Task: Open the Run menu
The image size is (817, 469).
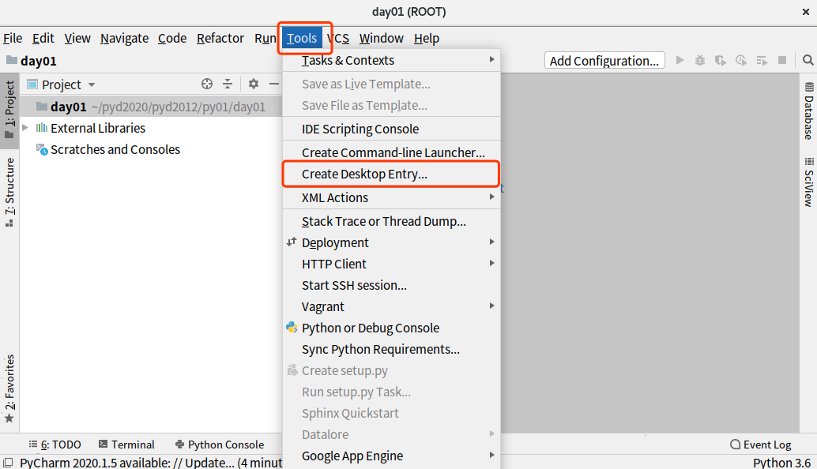Action: (x=265, y=38)
